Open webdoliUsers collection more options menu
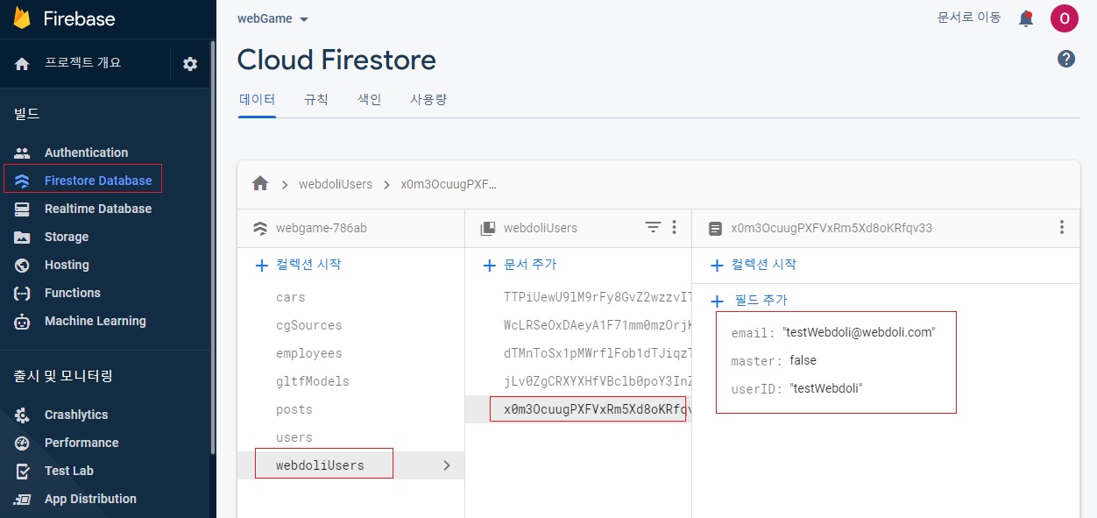The width and height of the screenshot is (1097, 518). click(x=674, y=228)
